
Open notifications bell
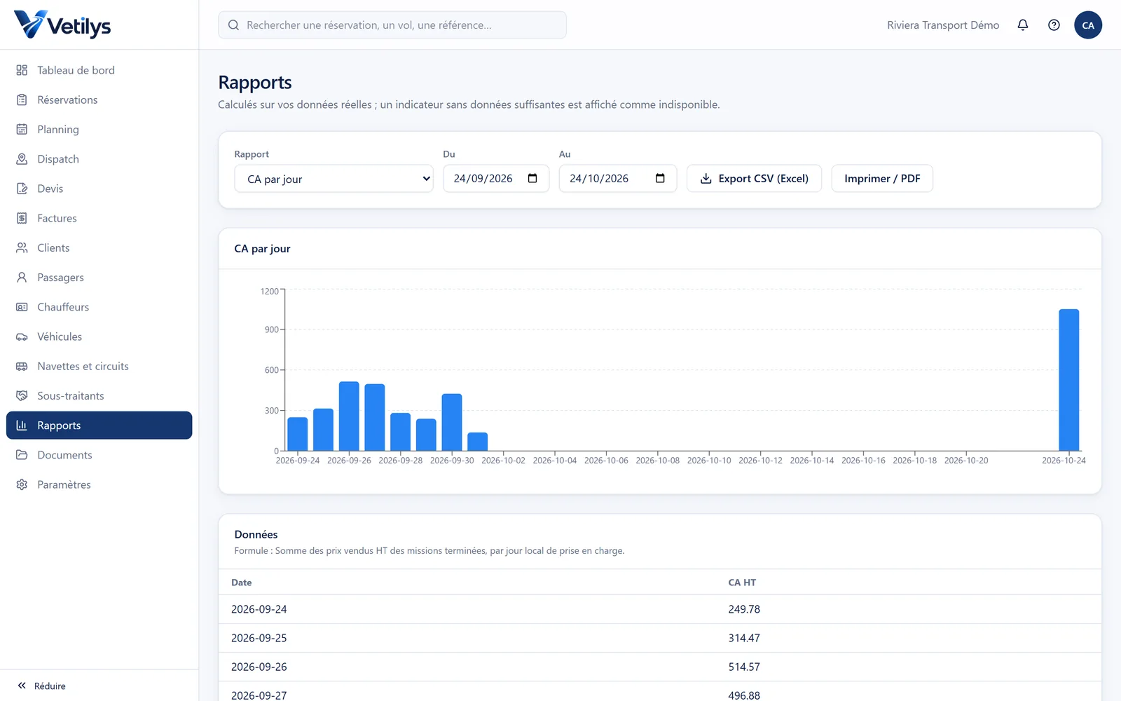coord(1023,25)
